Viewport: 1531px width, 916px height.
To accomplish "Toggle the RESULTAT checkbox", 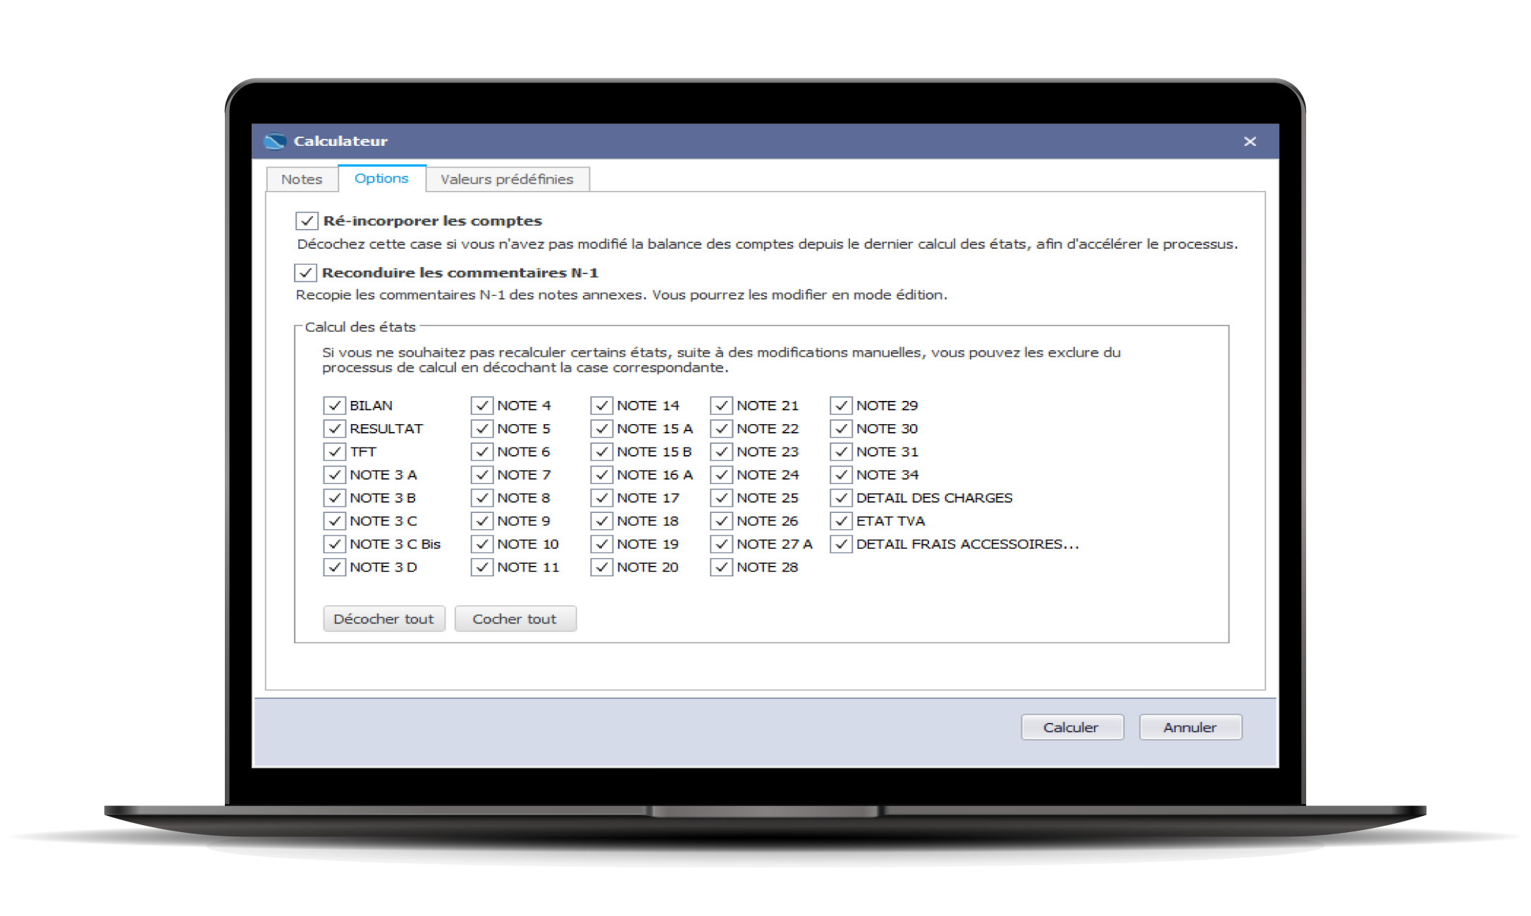I will [x=335, y=428].
